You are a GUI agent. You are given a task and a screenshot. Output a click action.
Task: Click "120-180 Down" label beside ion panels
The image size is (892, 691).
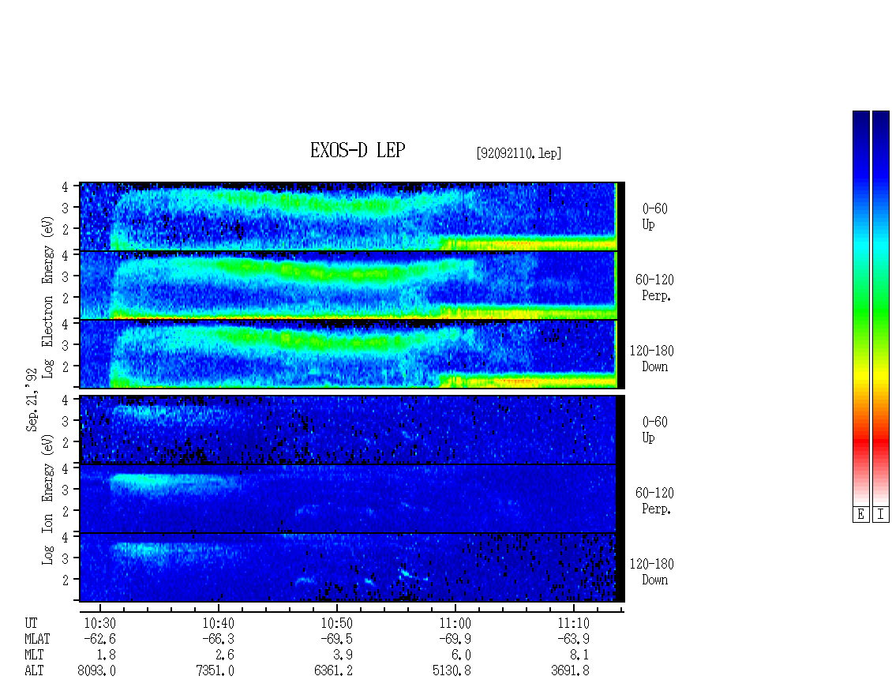pos(652,572)
